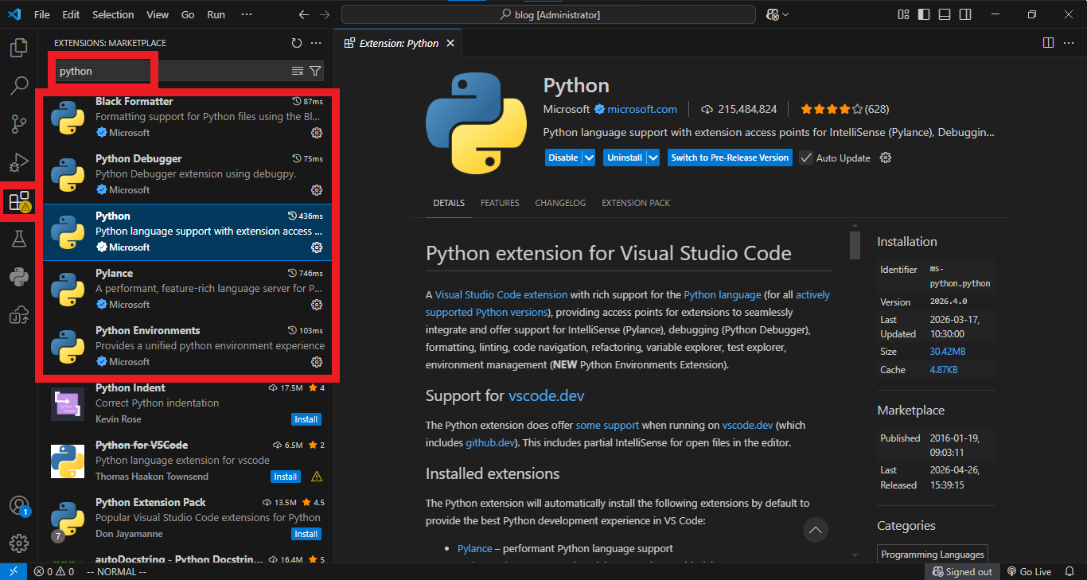The height and width of the screenshot is (580, 1087).
Task: Open the Copilot status dropdown chevron
Action: pos(785,14)
